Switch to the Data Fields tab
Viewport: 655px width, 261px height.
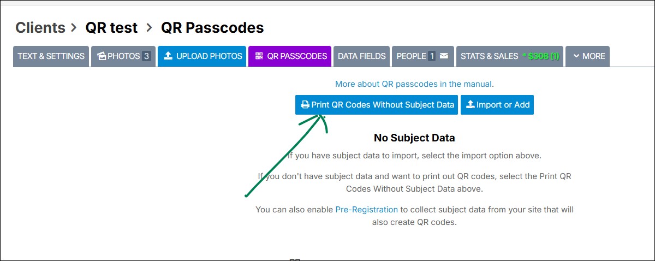[x=361, y=56]
